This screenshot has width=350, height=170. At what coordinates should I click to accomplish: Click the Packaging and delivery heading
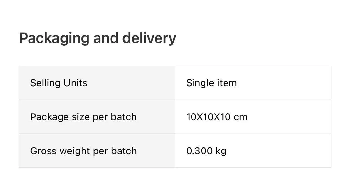(98, 38)
